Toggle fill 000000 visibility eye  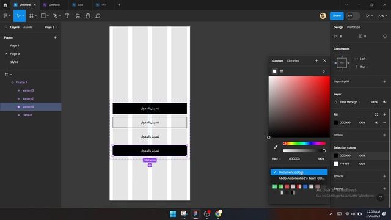point(376,123)
